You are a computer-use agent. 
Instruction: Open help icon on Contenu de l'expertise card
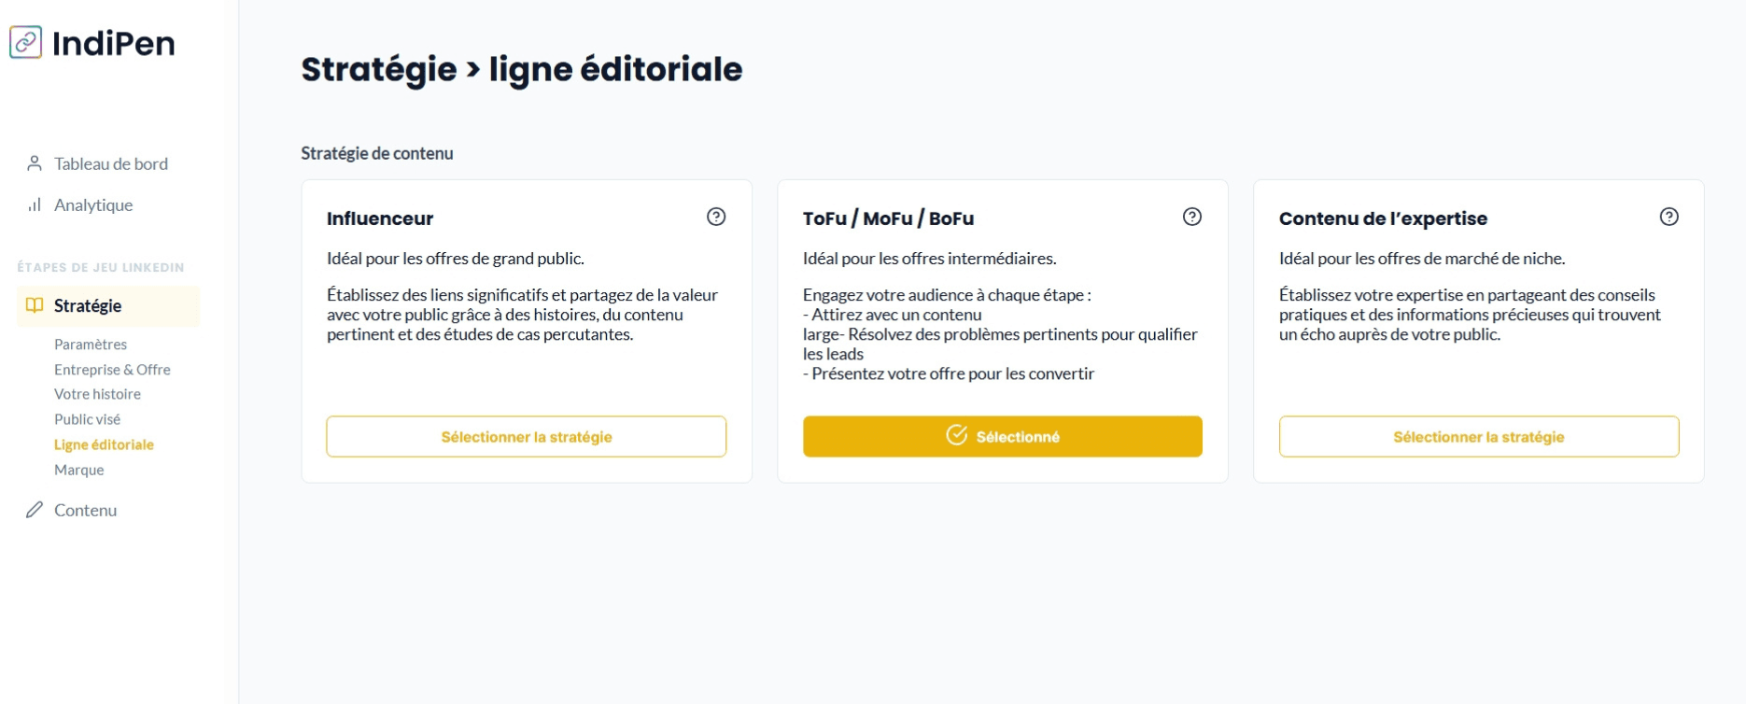(1669, 217)
